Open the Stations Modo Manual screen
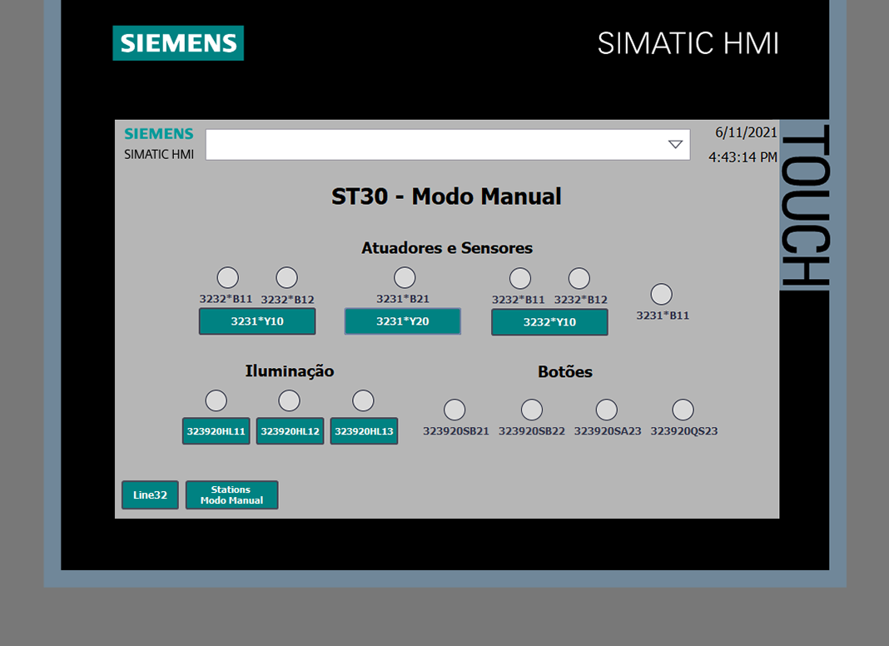This screenshot has width=889, height=646. (232, 495)
